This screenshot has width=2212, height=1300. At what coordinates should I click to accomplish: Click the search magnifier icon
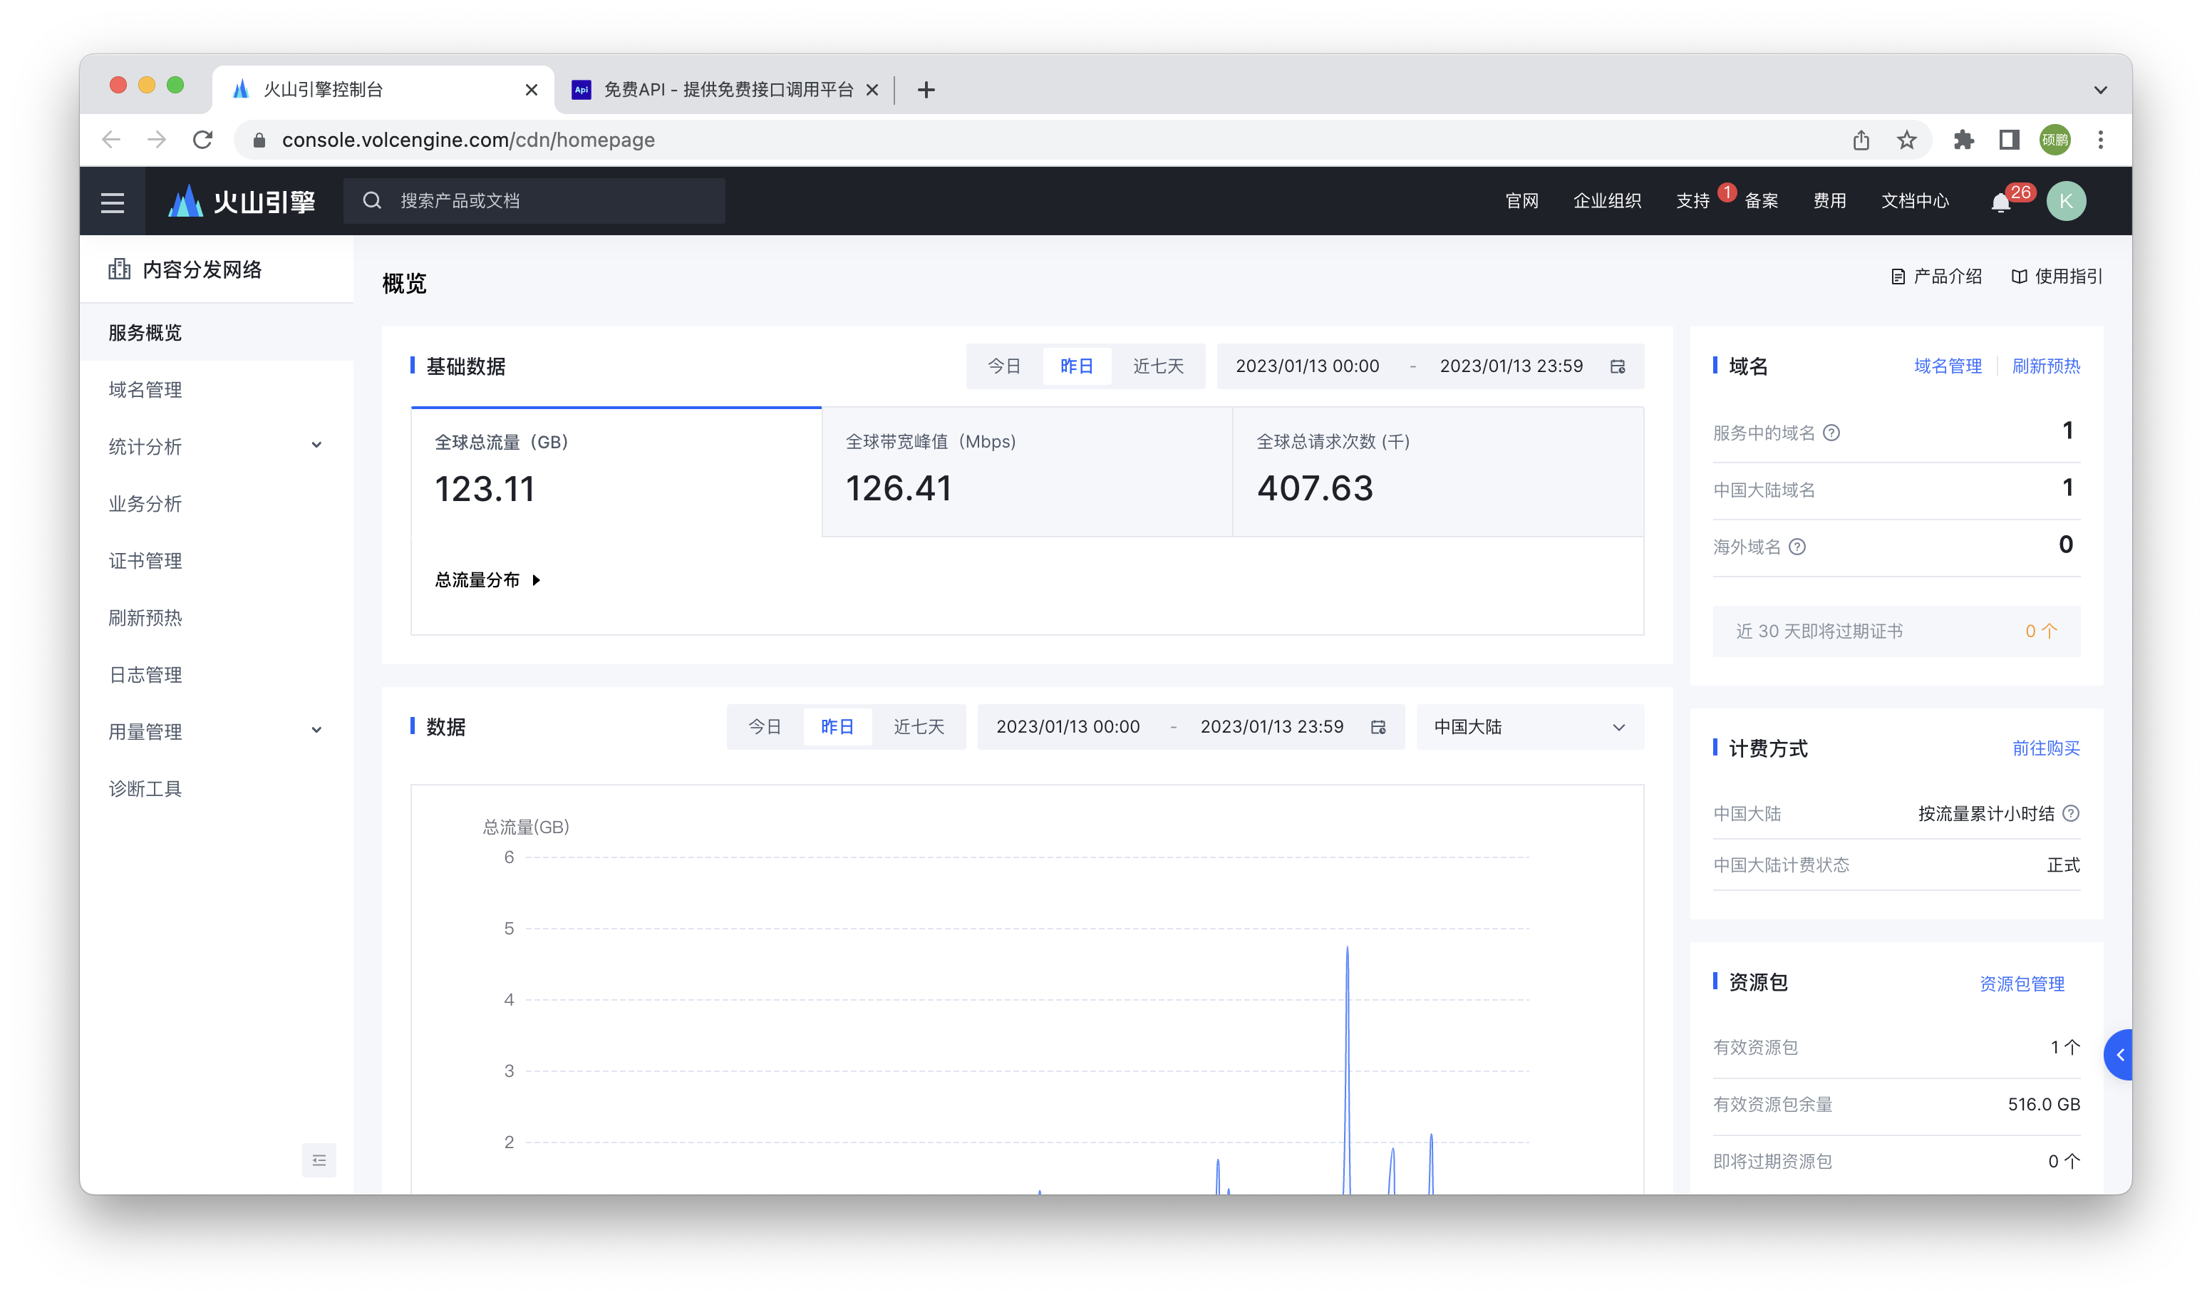[372, 201]
